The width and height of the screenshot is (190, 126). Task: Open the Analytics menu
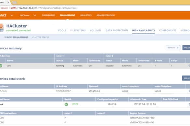pyautogui.click(x=86, y=15)
